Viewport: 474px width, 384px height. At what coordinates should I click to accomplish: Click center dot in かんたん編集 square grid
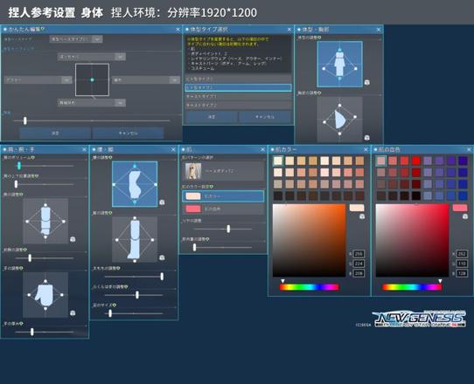[x=92, y=79]
